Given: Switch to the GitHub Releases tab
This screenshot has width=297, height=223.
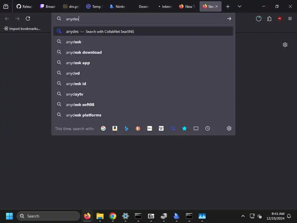Looking at the screenshot, I should [x=25, y=6].
